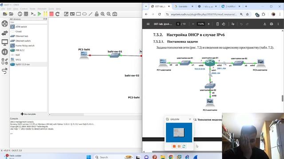284x159 pixels.
Task: Open Chrome extensions puzzle icon
Action: tap(263, 14)
